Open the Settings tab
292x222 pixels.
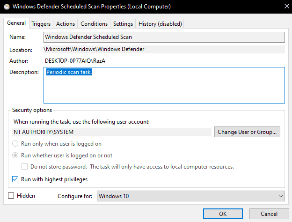(123, 24)
